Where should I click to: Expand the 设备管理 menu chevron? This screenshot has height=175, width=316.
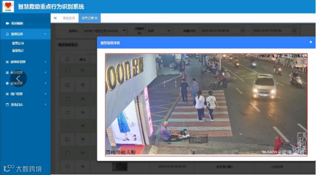coord(45,83)
